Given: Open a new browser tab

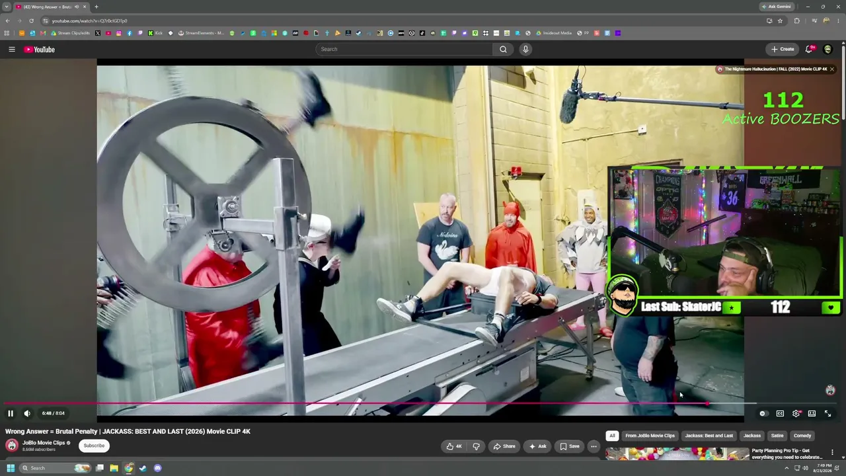Looking at the screenshot, I should click(x=96, y=7).
